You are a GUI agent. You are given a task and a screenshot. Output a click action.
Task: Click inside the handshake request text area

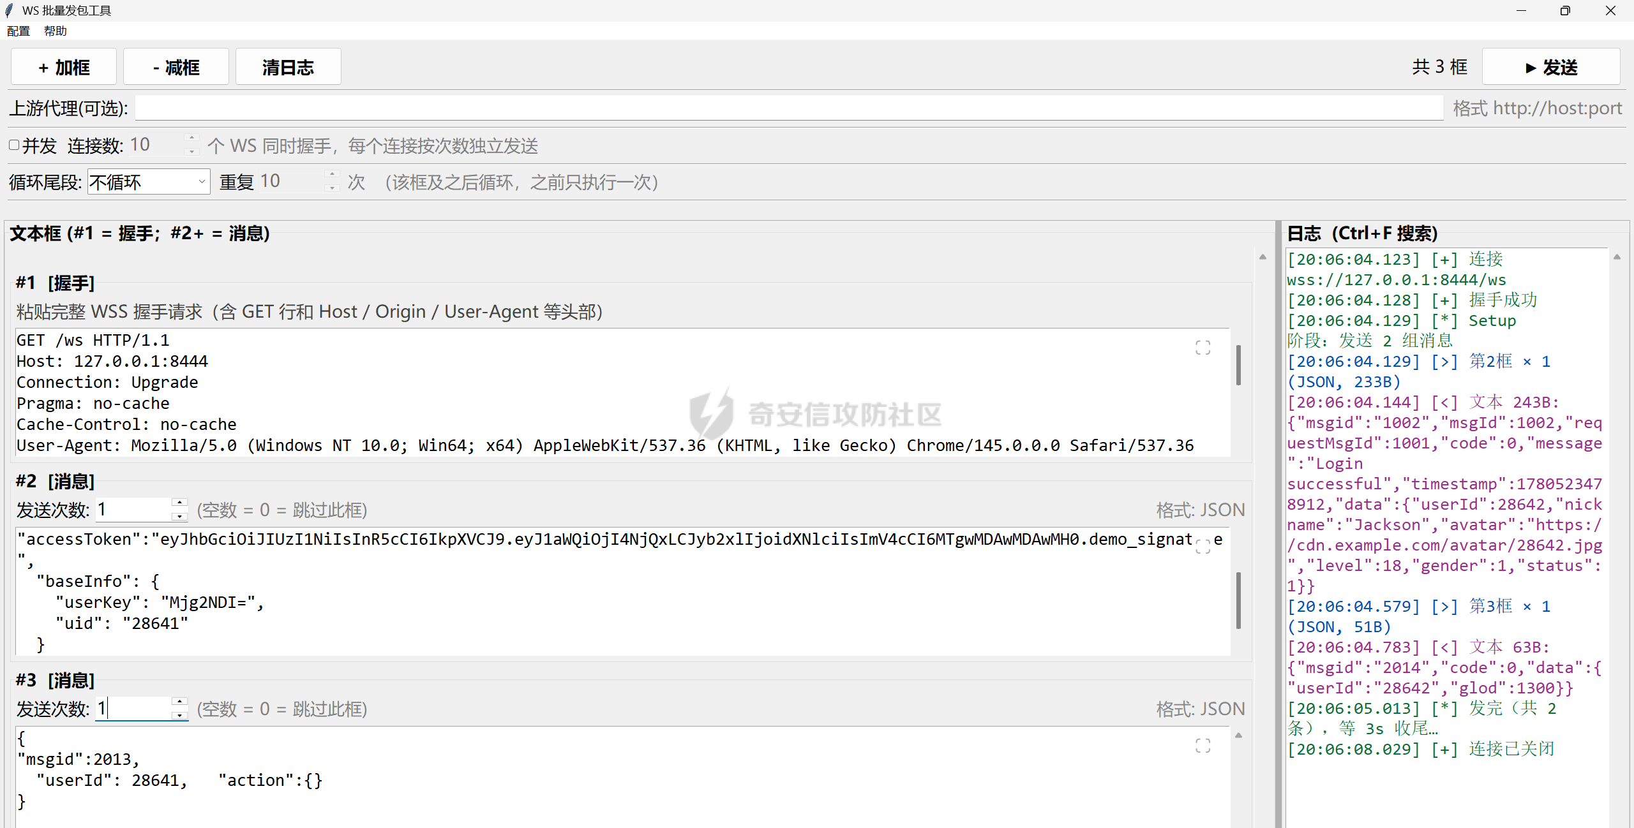tap(622, 392)
